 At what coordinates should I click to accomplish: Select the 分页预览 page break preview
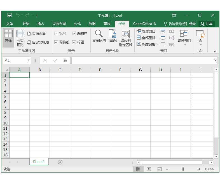click(x=20, y=38)
